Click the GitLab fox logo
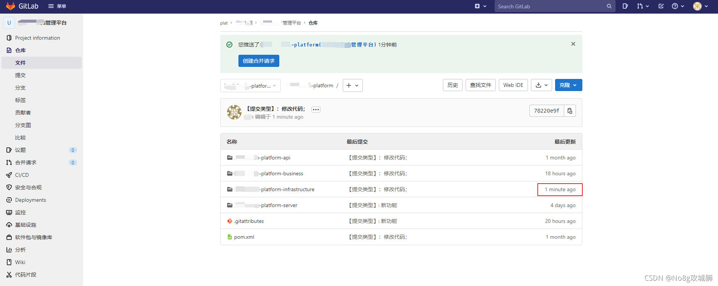The height and width of the screenshot is (286, 718). pyautogui.click(x=11, y=6)
